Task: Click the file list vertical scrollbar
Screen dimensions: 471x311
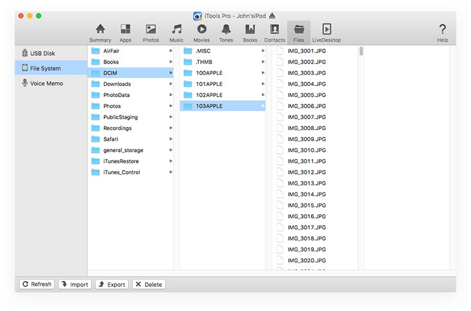Action: (x=361, y=51)
